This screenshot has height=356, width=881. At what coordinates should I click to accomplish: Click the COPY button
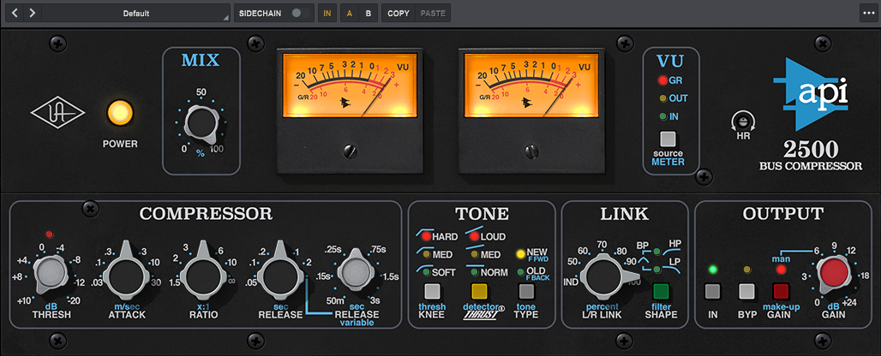pyautogui.click(x=398, y=14)
